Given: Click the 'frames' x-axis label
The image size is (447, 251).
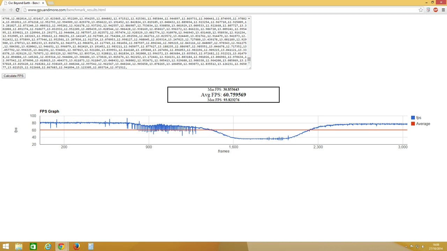Looking at the screenshot, I should point(223,151).
